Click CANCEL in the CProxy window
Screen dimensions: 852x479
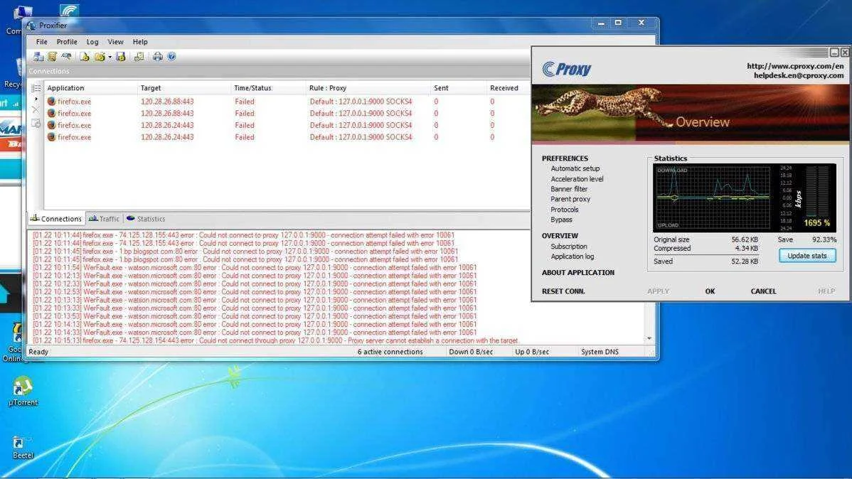coord(763,291)
